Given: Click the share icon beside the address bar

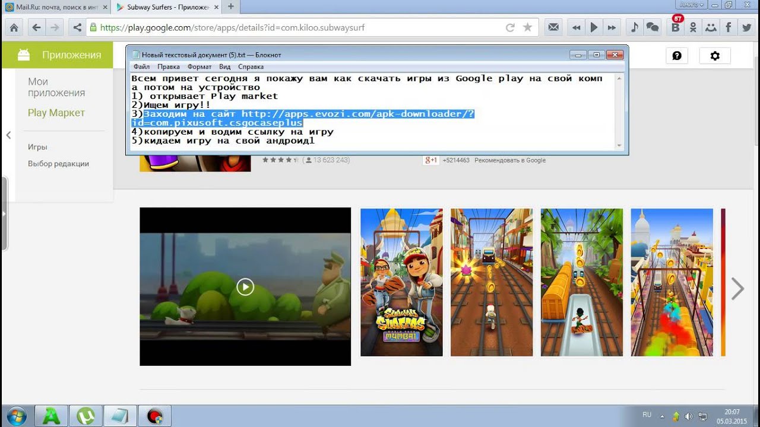Looking at the screenshot, I should pos(77,27).
